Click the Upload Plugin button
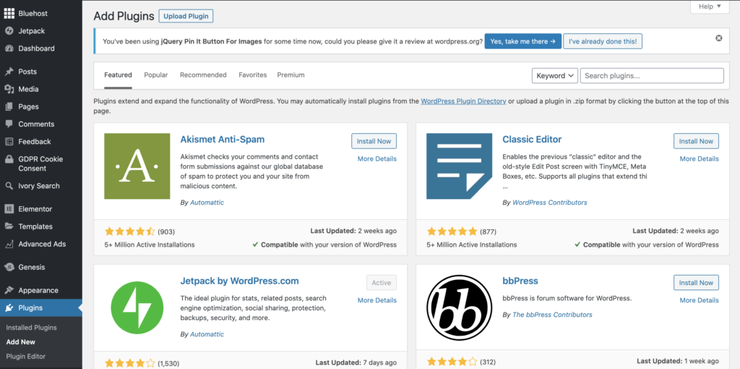740x369 pixels. [x=186, y=16]
